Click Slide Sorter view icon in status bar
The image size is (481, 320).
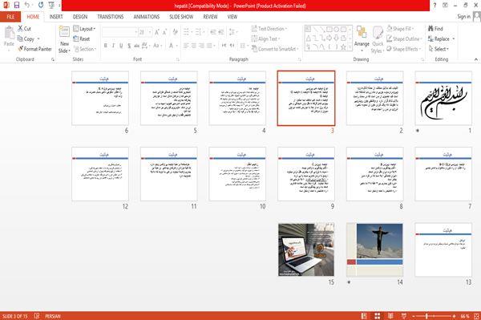tap(378, 316)
